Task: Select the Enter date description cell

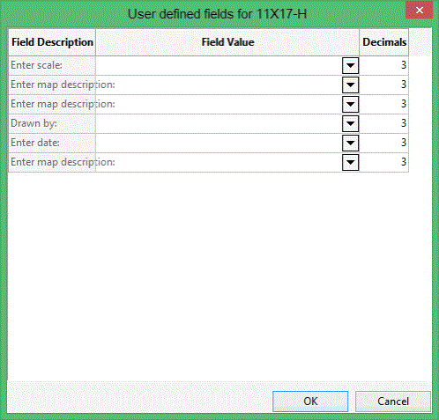Action: click(52, 143)
